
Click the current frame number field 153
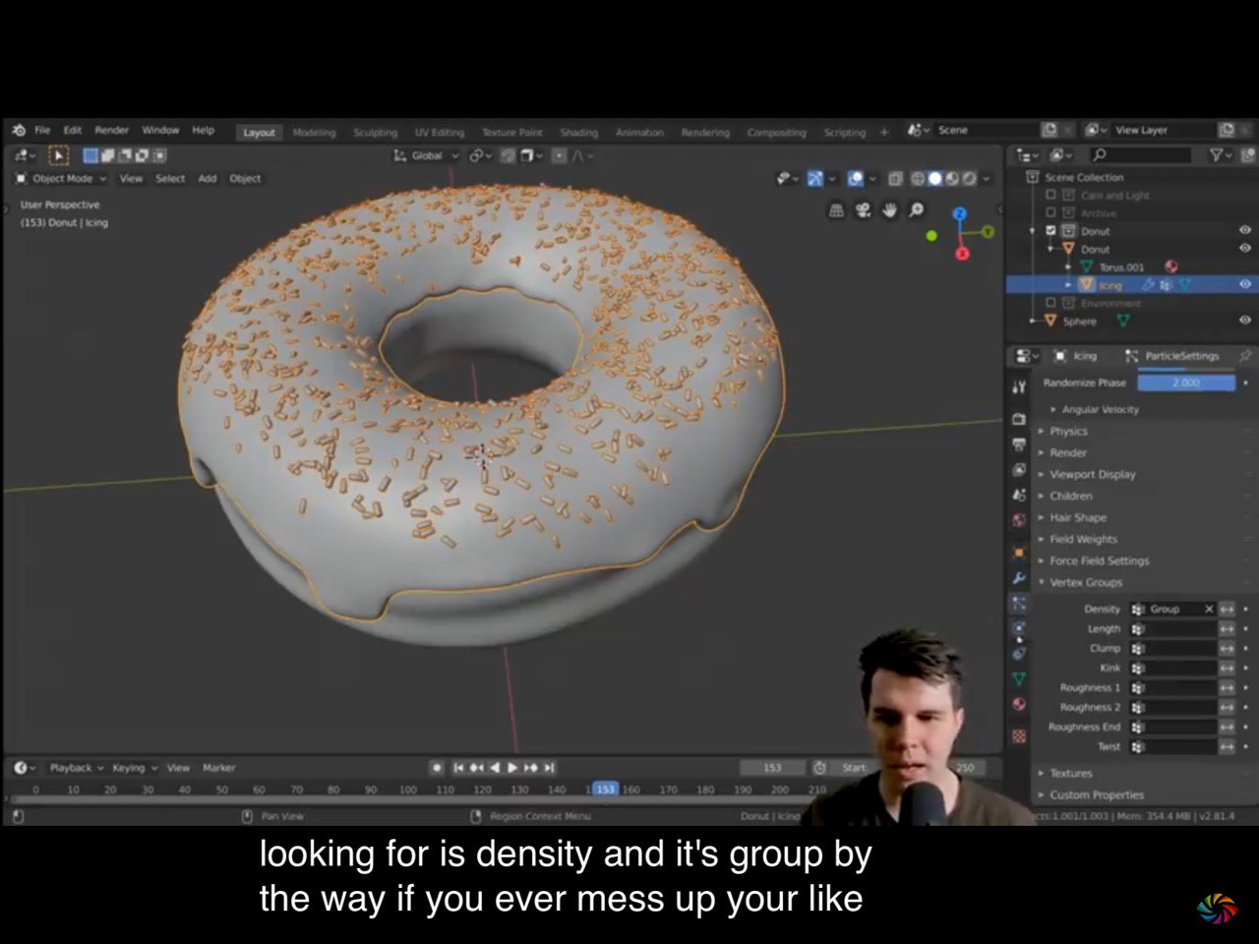pyautogui.click(x=772, y=768)
